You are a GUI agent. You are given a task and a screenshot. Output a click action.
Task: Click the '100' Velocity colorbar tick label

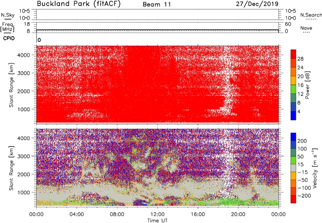[x=302, y=149]
